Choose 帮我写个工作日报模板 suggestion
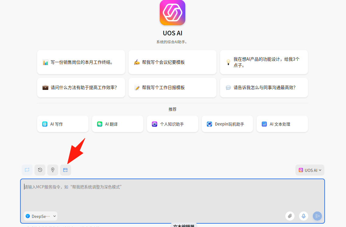 [173, 87]
